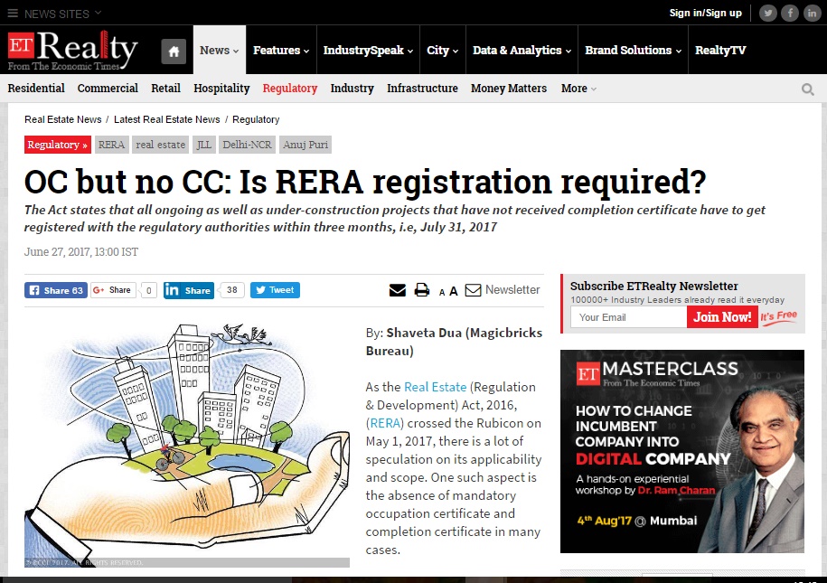Tweet this article
Viewport: 827px width, 583px height.
tap(275, 290)
